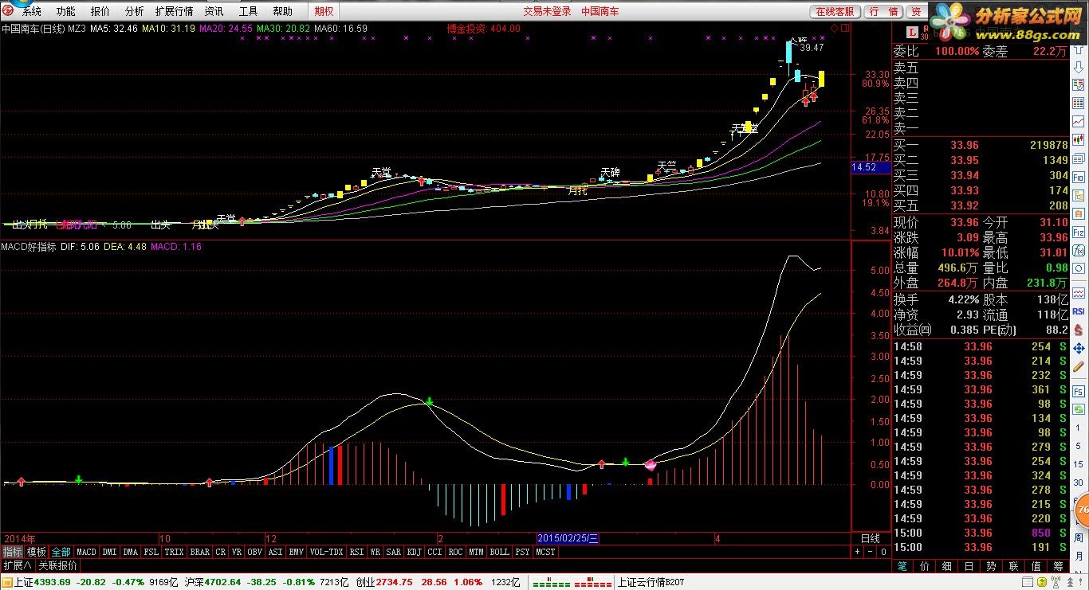Click the status bar notepad icon
Viewport: 1089px width, 590px height.
point(1028,581)
